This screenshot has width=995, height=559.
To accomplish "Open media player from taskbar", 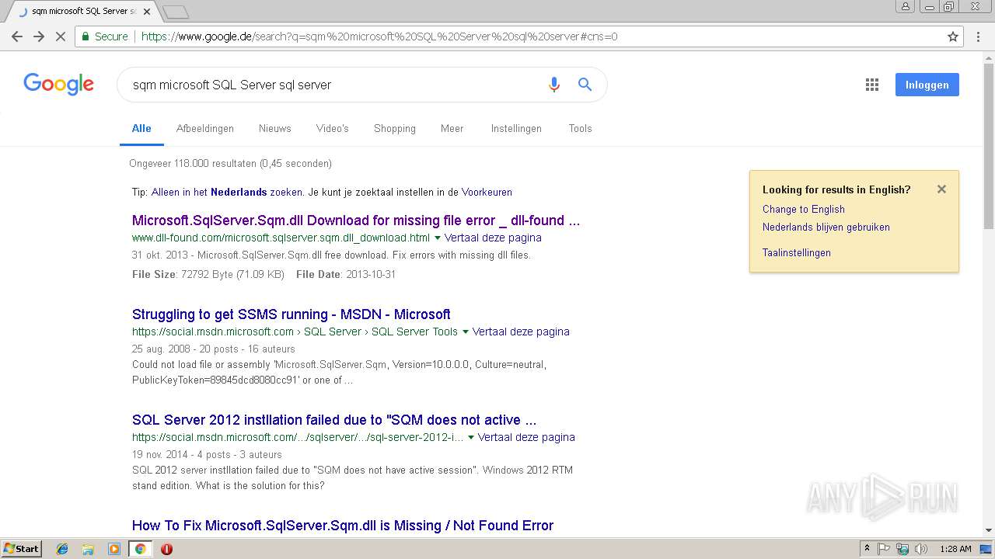I will click(x=114, y=549).
